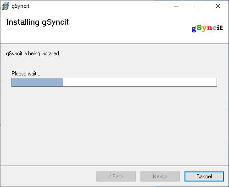Click the "gSyncit is being installed." message
The image size is (229, 187).
point(33,53)
